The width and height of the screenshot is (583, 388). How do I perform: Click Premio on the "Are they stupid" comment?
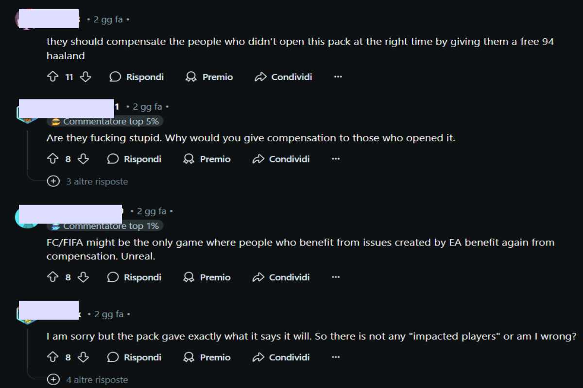(207, 159)
